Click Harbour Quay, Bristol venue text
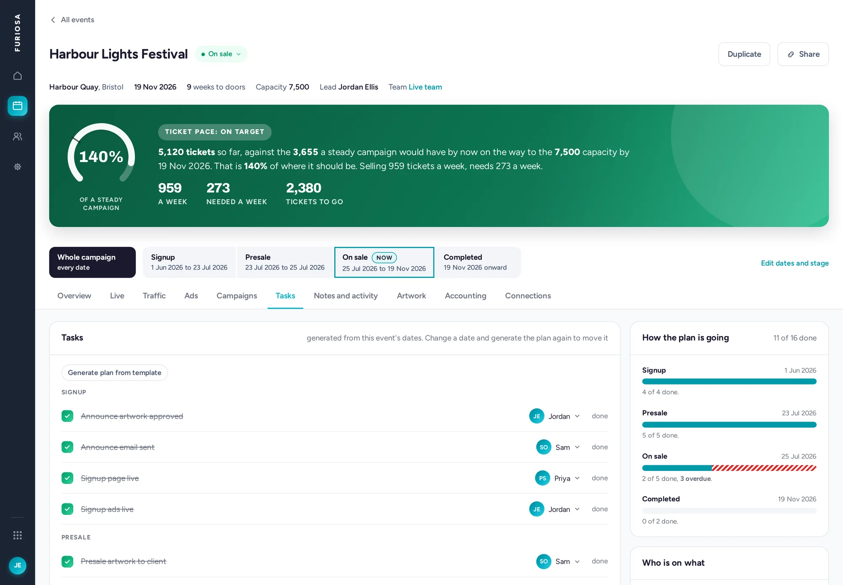843x585 pixels. tap(86, 87)
